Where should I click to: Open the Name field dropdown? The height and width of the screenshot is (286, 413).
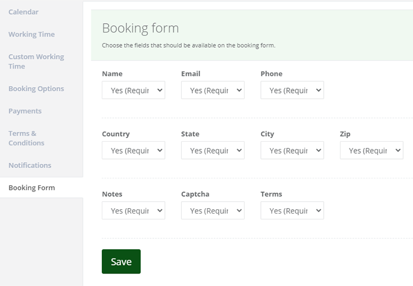pyautogui.click(x=133, y=90)
